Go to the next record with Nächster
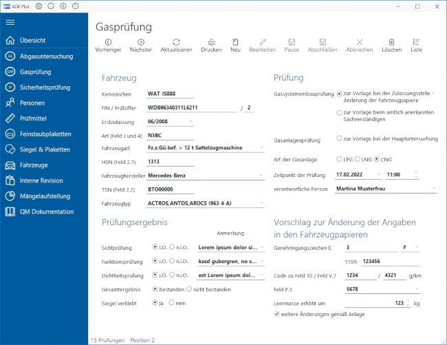This screenshot has height=345, width=447. pyautogui.click(x=140, y=42)
